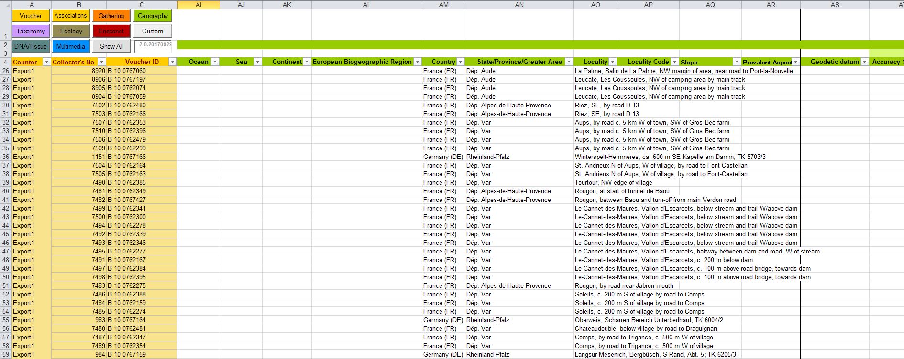Click locality 'Rougon, between Baou and turn-off'

point(655,200)
